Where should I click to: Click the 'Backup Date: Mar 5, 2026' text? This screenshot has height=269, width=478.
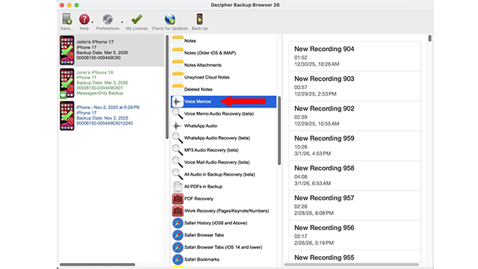(102, 52)
